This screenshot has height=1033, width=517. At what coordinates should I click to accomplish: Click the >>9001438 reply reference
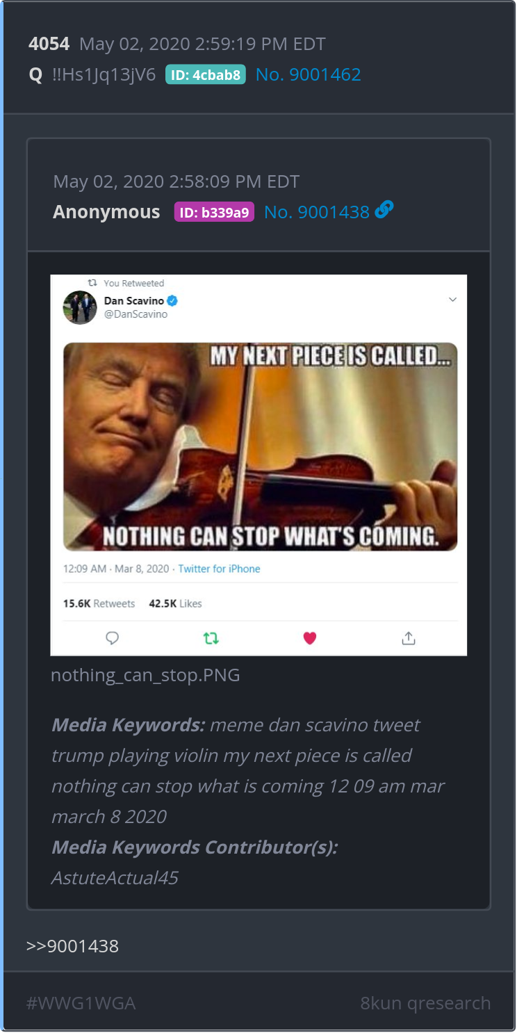(x=72, y=946)
